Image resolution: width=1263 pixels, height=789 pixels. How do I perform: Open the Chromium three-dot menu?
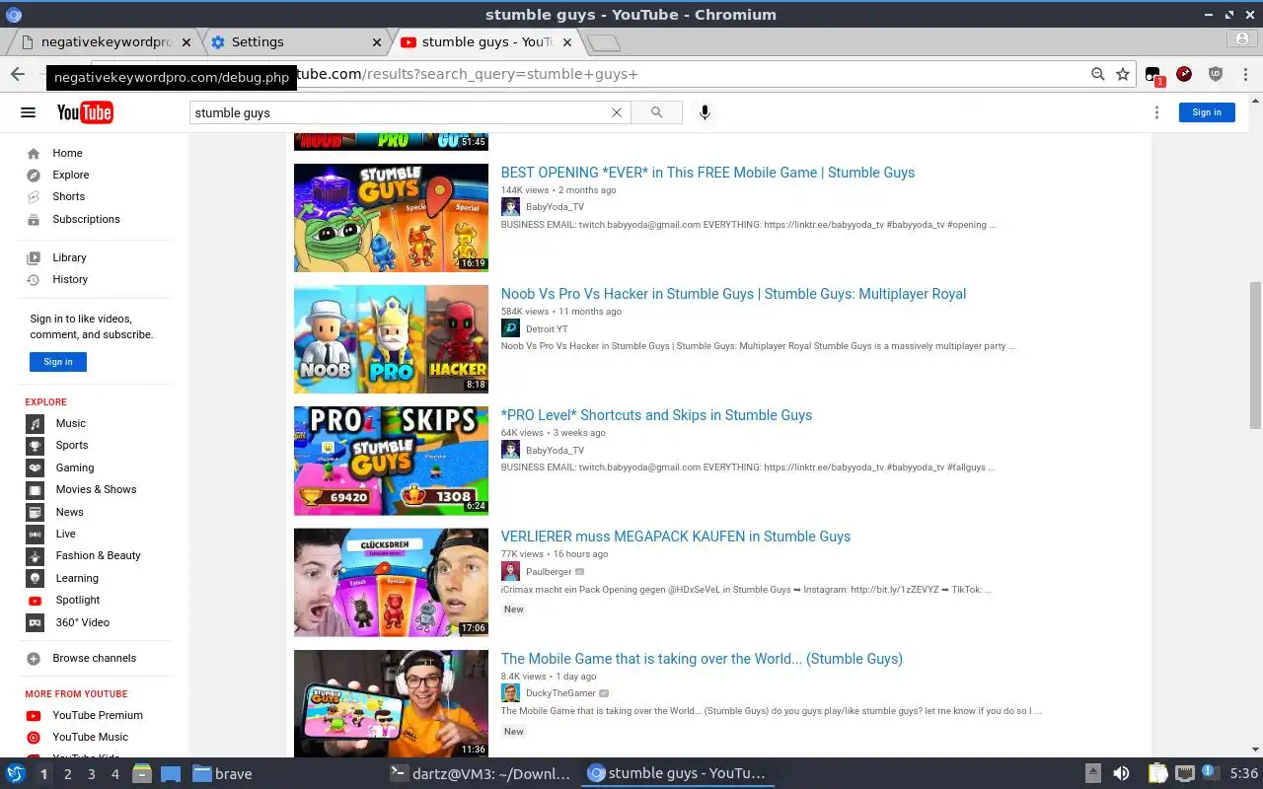[x=1244, y=74]
